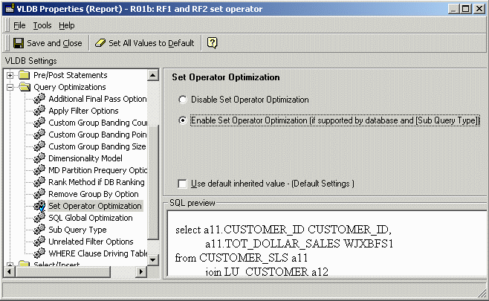Expand the Select/Insert node at tree bottom
Screen dimensions: 489x301
tap(10, 265)
